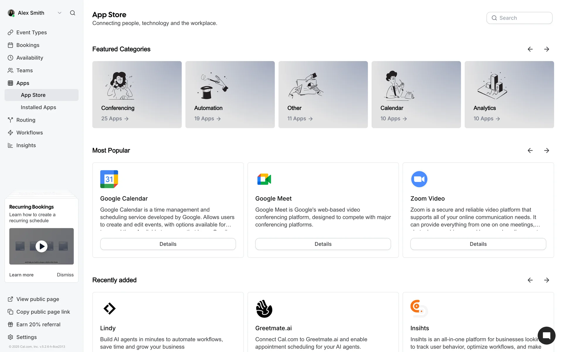Open the chat support bubble icon
The image size is (563, 352).
click(x=546, y=336)
